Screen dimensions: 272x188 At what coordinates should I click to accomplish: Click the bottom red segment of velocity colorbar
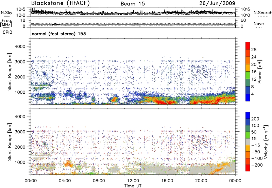click(x=248, y=168)
